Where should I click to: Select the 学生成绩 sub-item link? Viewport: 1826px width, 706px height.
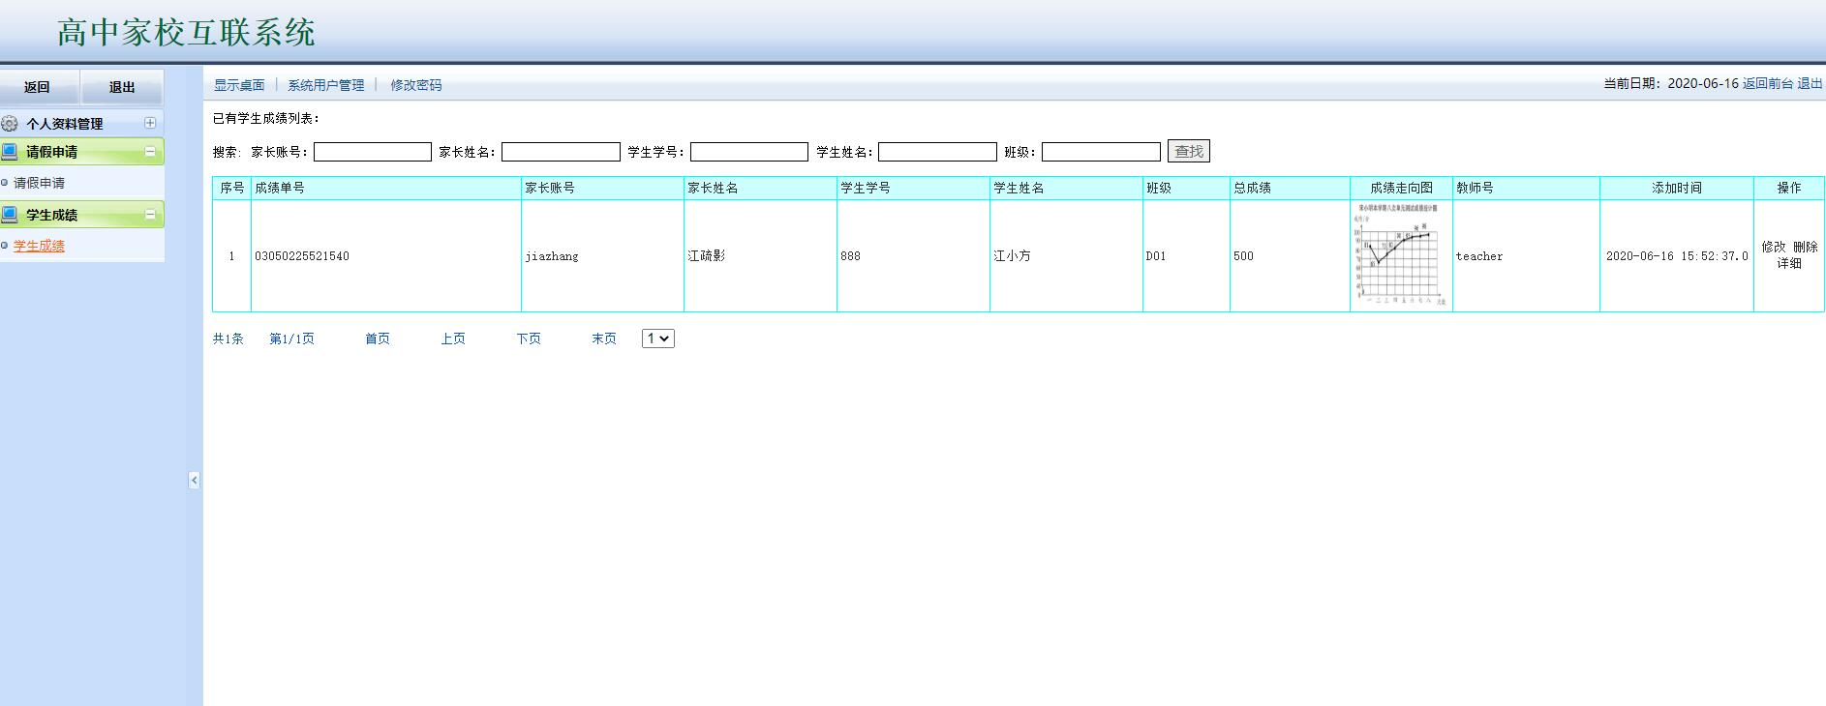tap(39, 246)
